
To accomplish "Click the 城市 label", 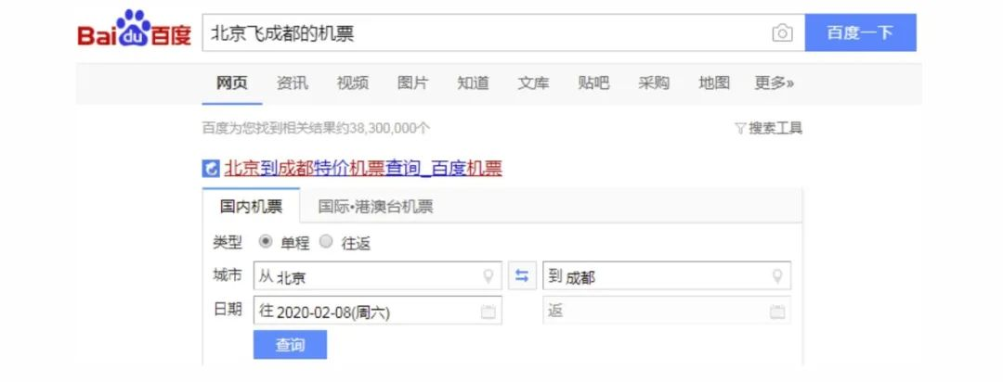I will coord(228,275).
